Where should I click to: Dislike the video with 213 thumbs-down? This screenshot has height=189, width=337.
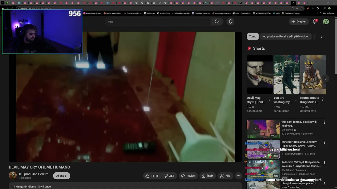click(169, 176)
